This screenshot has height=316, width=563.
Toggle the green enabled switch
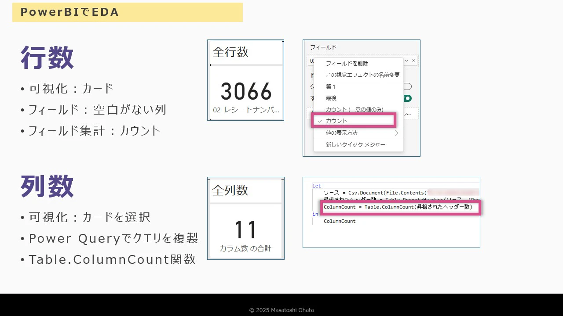(407, 98)
